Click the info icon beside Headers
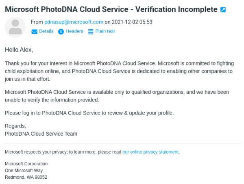The width and height of the screenshot is (244, 184). click(x=61, y=32)
